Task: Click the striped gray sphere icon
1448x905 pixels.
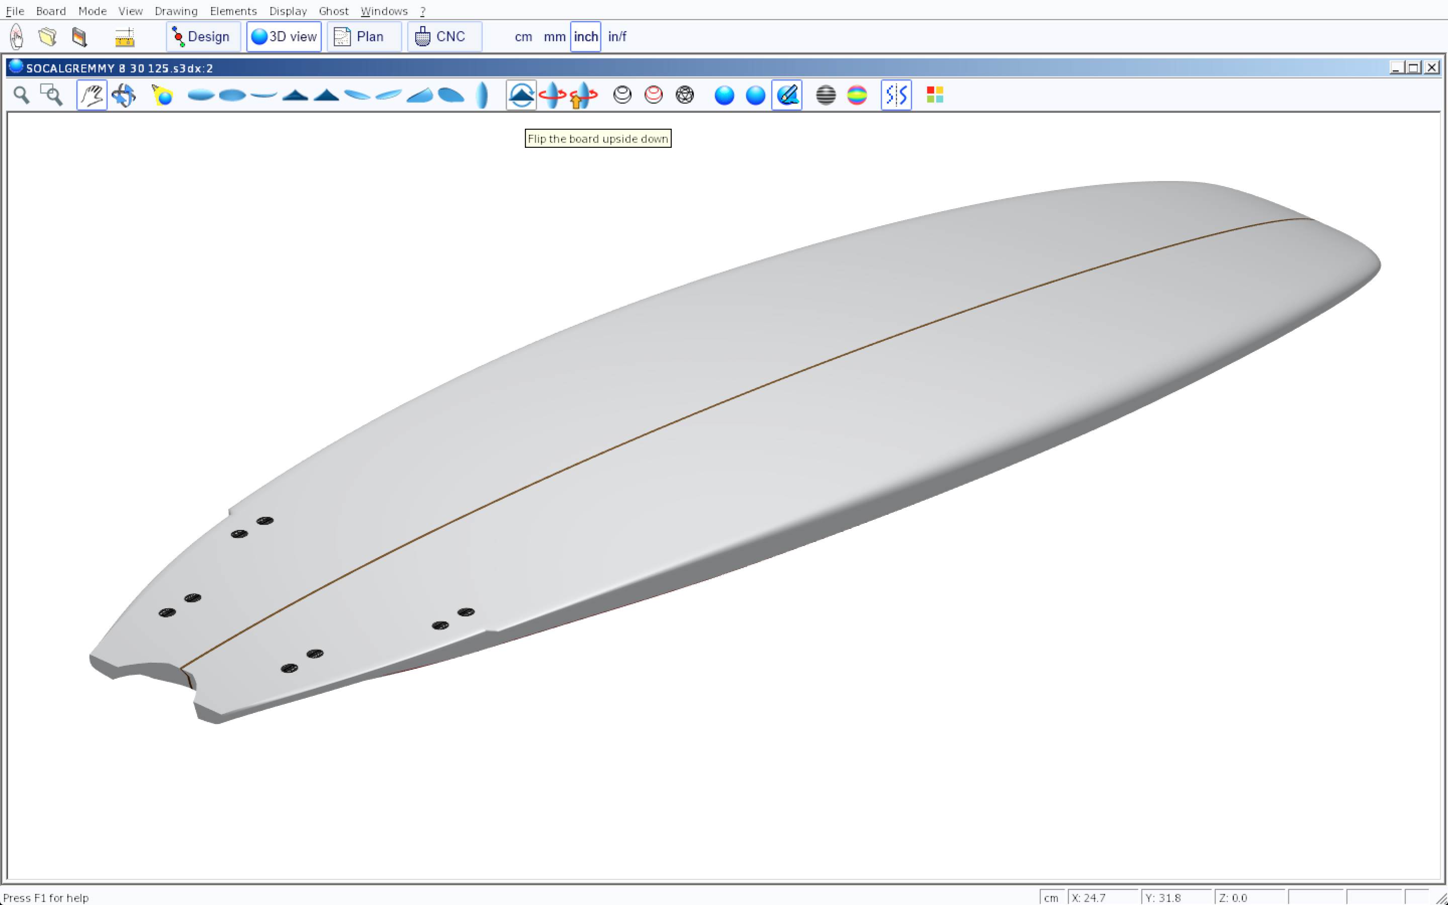Action: pyautogui.click(x=826, y=95)
